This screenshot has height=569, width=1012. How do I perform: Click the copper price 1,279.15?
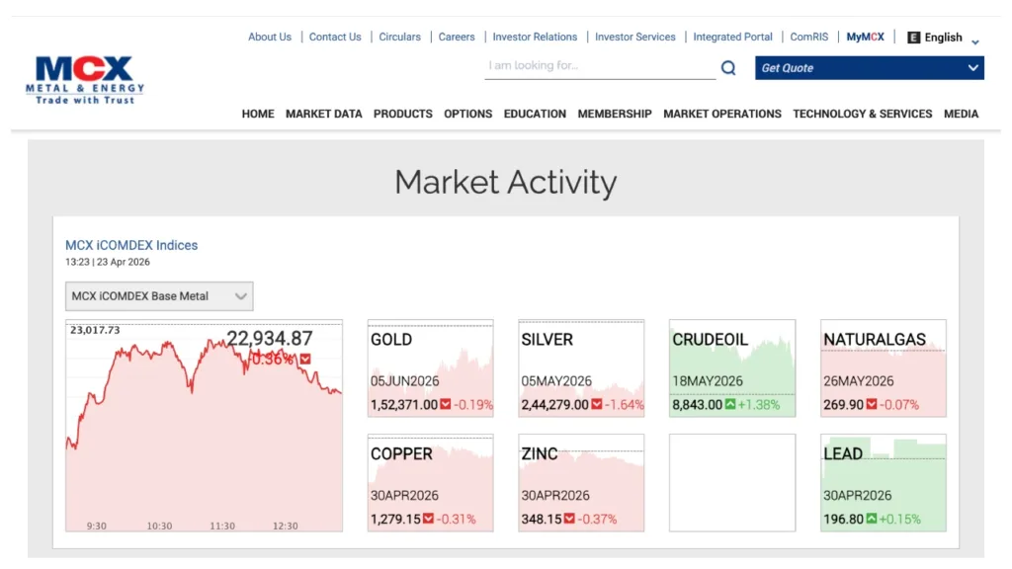(395, 519)
